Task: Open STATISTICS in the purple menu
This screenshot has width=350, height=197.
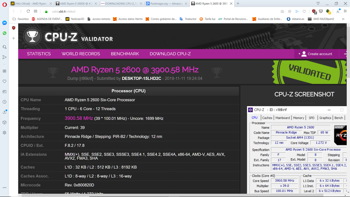Action: [39, 54]
